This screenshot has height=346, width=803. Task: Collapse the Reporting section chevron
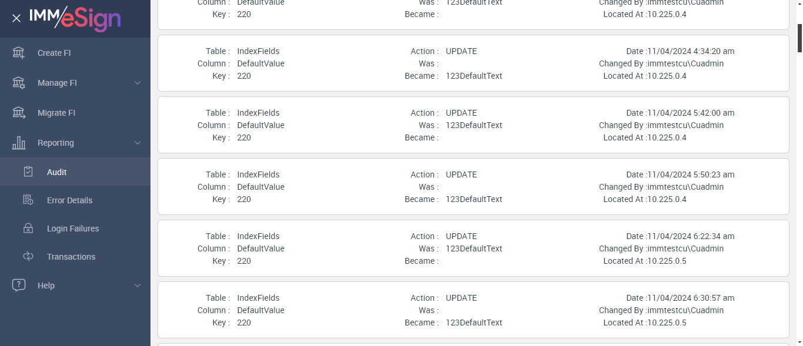(x=138, y=143)
